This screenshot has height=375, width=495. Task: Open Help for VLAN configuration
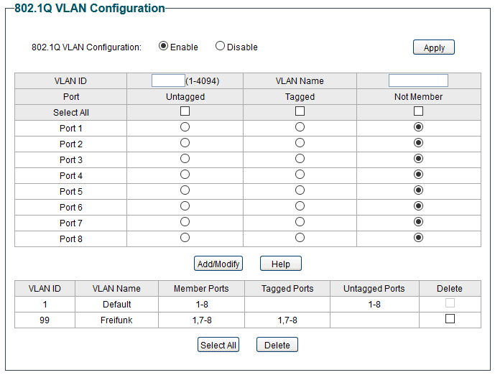point(281,264)
